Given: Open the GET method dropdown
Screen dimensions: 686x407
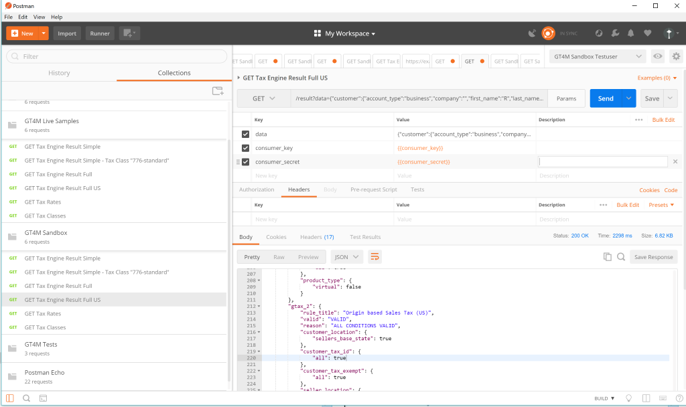Looking at the screenshot, I should coord(264,99).
